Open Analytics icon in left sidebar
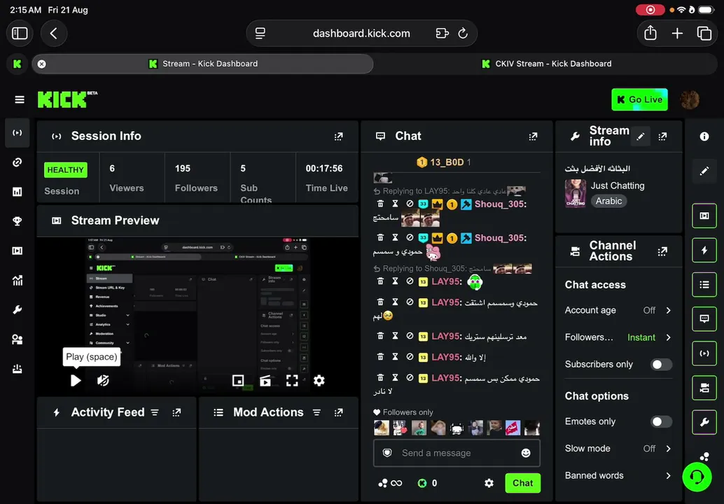Viewport: 724px width, 504px height. (17, 280)
